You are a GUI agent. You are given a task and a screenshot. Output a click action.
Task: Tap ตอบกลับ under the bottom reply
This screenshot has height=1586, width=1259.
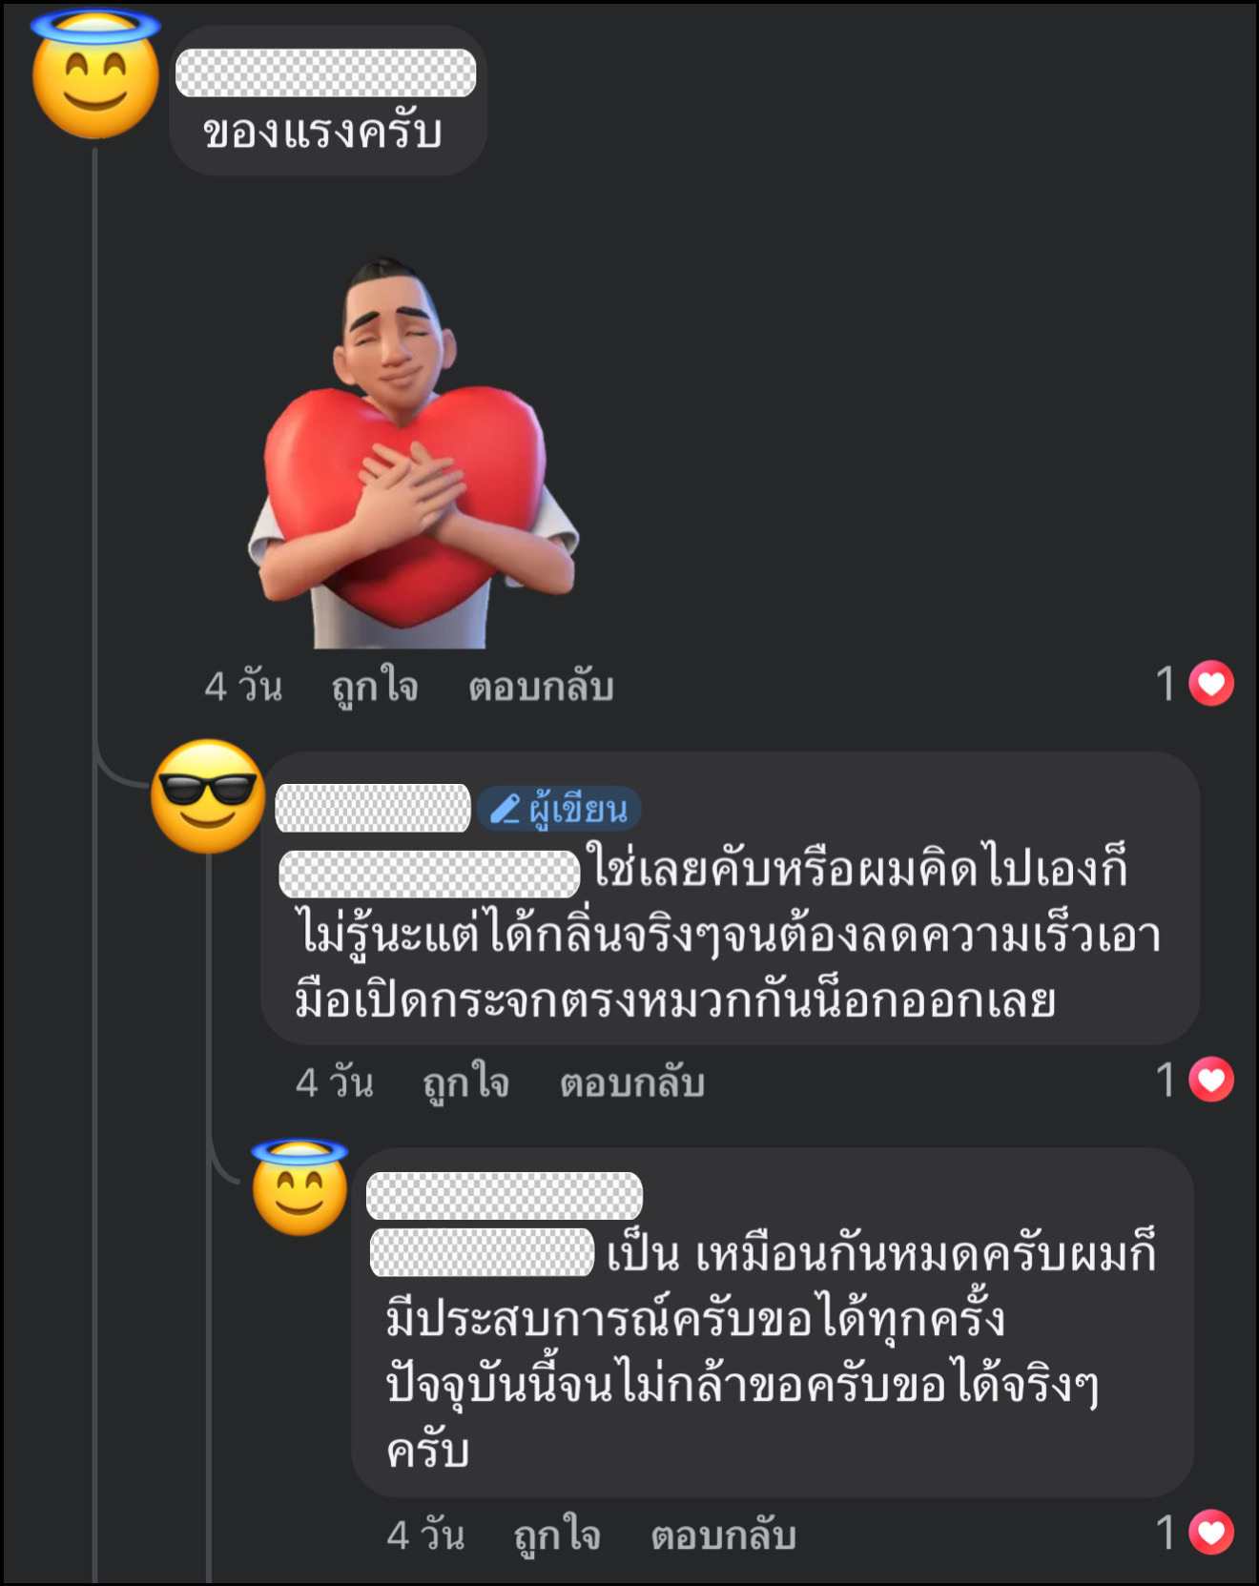pos(724,1535)
